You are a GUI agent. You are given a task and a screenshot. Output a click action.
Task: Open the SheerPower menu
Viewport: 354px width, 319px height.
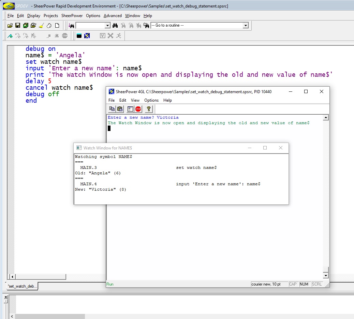click(72, 16)
